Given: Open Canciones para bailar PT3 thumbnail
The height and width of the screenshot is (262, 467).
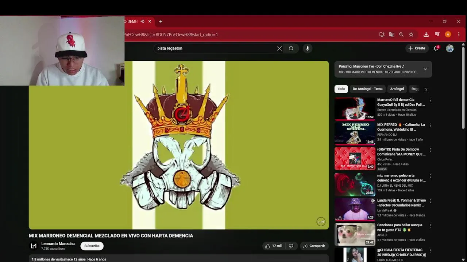Looking at the screenshot, I should click(355, 234).
